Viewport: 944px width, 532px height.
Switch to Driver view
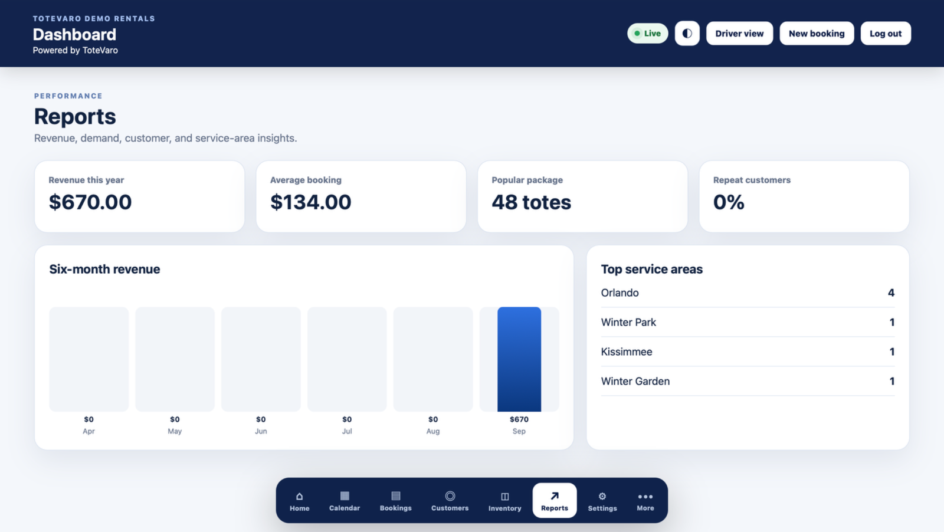[x=739, y=34]
